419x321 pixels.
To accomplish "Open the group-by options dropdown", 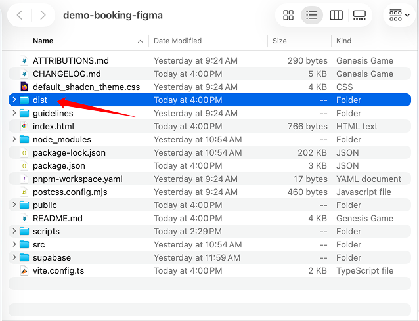I will tap(399, 15).
